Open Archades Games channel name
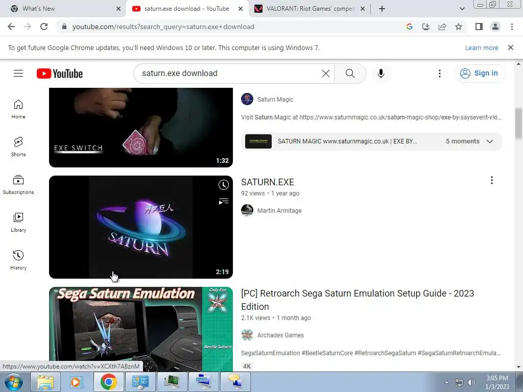Screen dimensions: 523x392 [280, 335]
